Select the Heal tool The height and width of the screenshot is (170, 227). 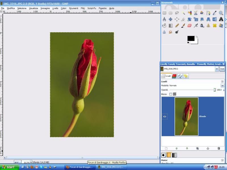pyautogui.click(x=215, y=25)
